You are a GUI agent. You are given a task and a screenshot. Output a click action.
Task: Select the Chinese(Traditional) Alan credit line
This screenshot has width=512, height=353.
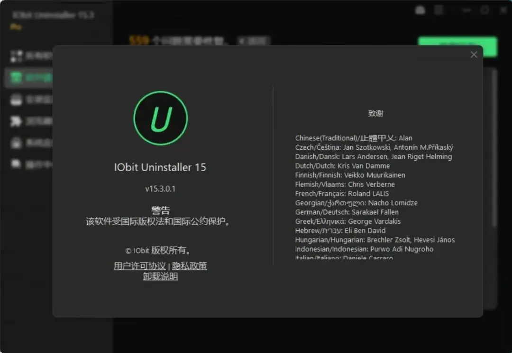[354, 138]
